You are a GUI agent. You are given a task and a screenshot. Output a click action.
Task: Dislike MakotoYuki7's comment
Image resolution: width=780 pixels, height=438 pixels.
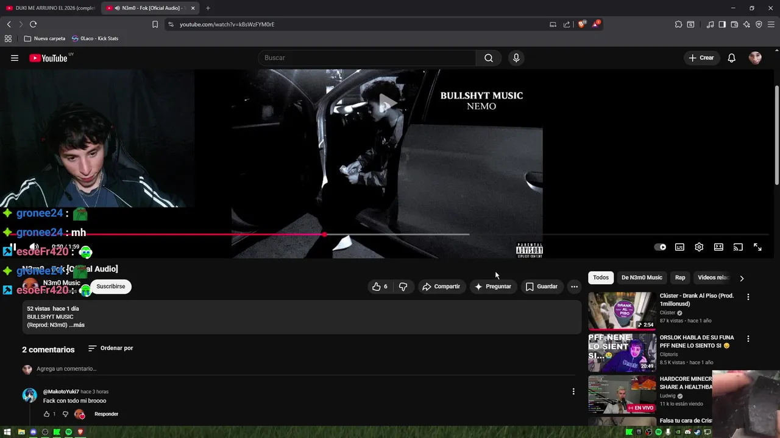click(65, 414)
